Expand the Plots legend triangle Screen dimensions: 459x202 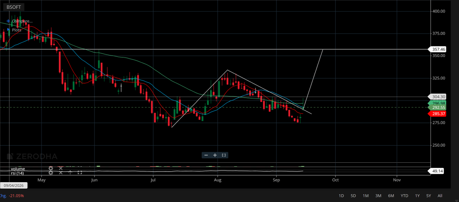click(8, 30)
